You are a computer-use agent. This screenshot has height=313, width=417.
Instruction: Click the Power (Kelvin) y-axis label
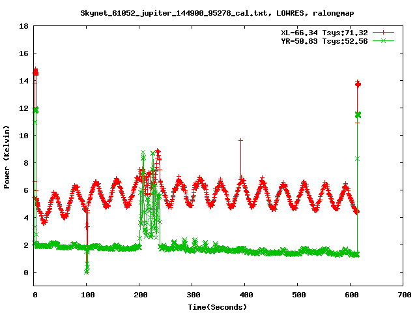[7, 155]
